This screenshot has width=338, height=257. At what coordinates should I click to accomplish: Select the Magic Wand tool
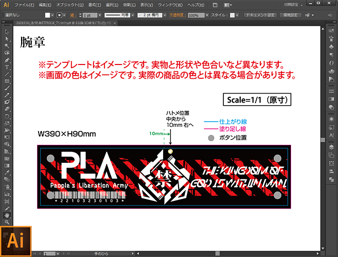[7, 46]
